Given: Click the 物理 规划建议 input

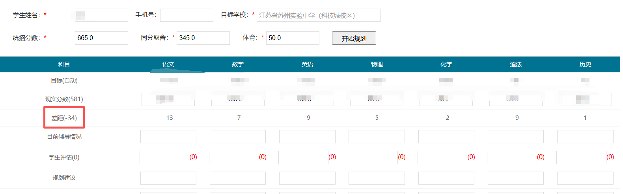Looking at the screenshot, I should pos(377,178).
